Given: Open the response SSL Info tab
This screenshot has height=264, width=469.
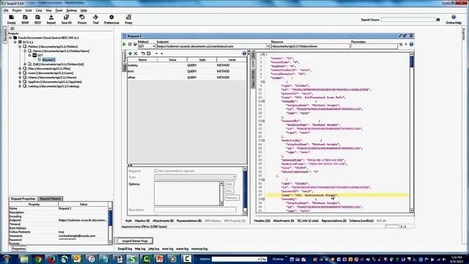Looking at the screenshot, I should point(308,221).
